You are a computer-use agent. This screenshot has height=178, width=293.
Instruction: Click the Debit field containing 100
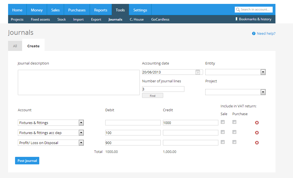(x=133, y=133)
